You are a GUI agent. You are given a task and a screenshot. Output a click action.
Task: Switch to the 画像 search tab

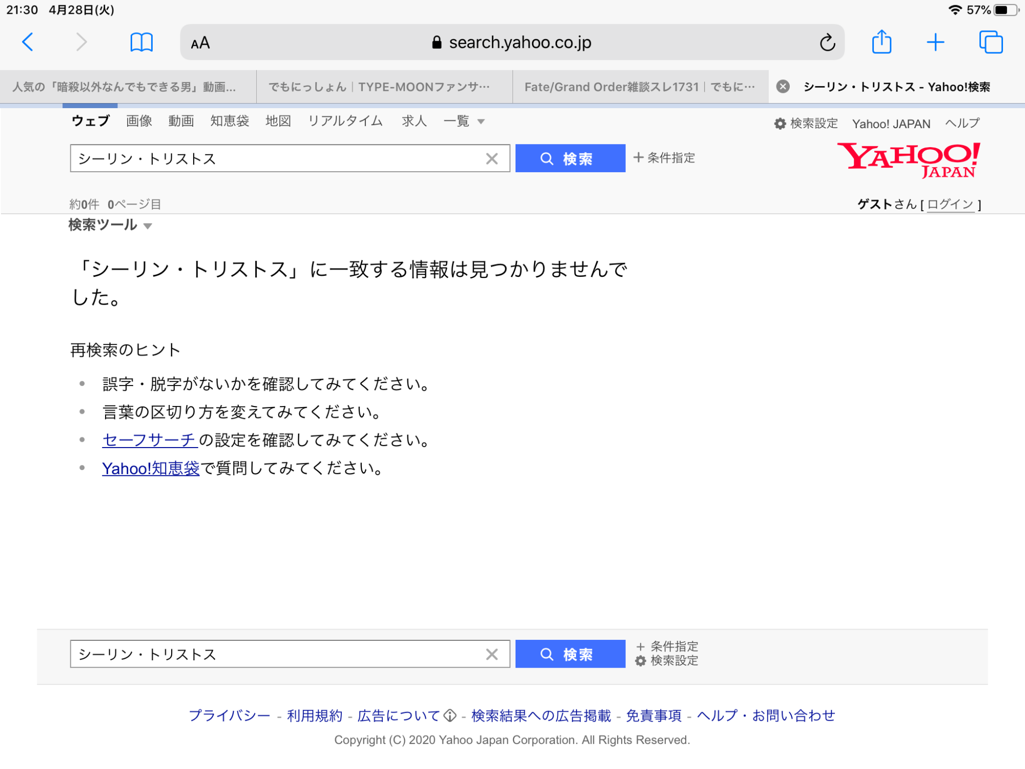(x=139, y=121)
